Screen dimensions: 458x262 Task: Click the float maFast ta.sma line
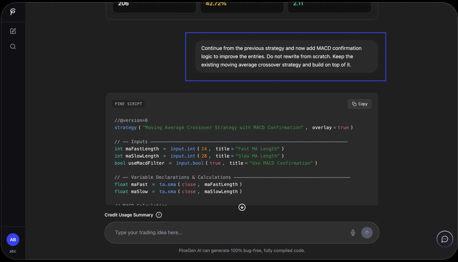[178, 185]
